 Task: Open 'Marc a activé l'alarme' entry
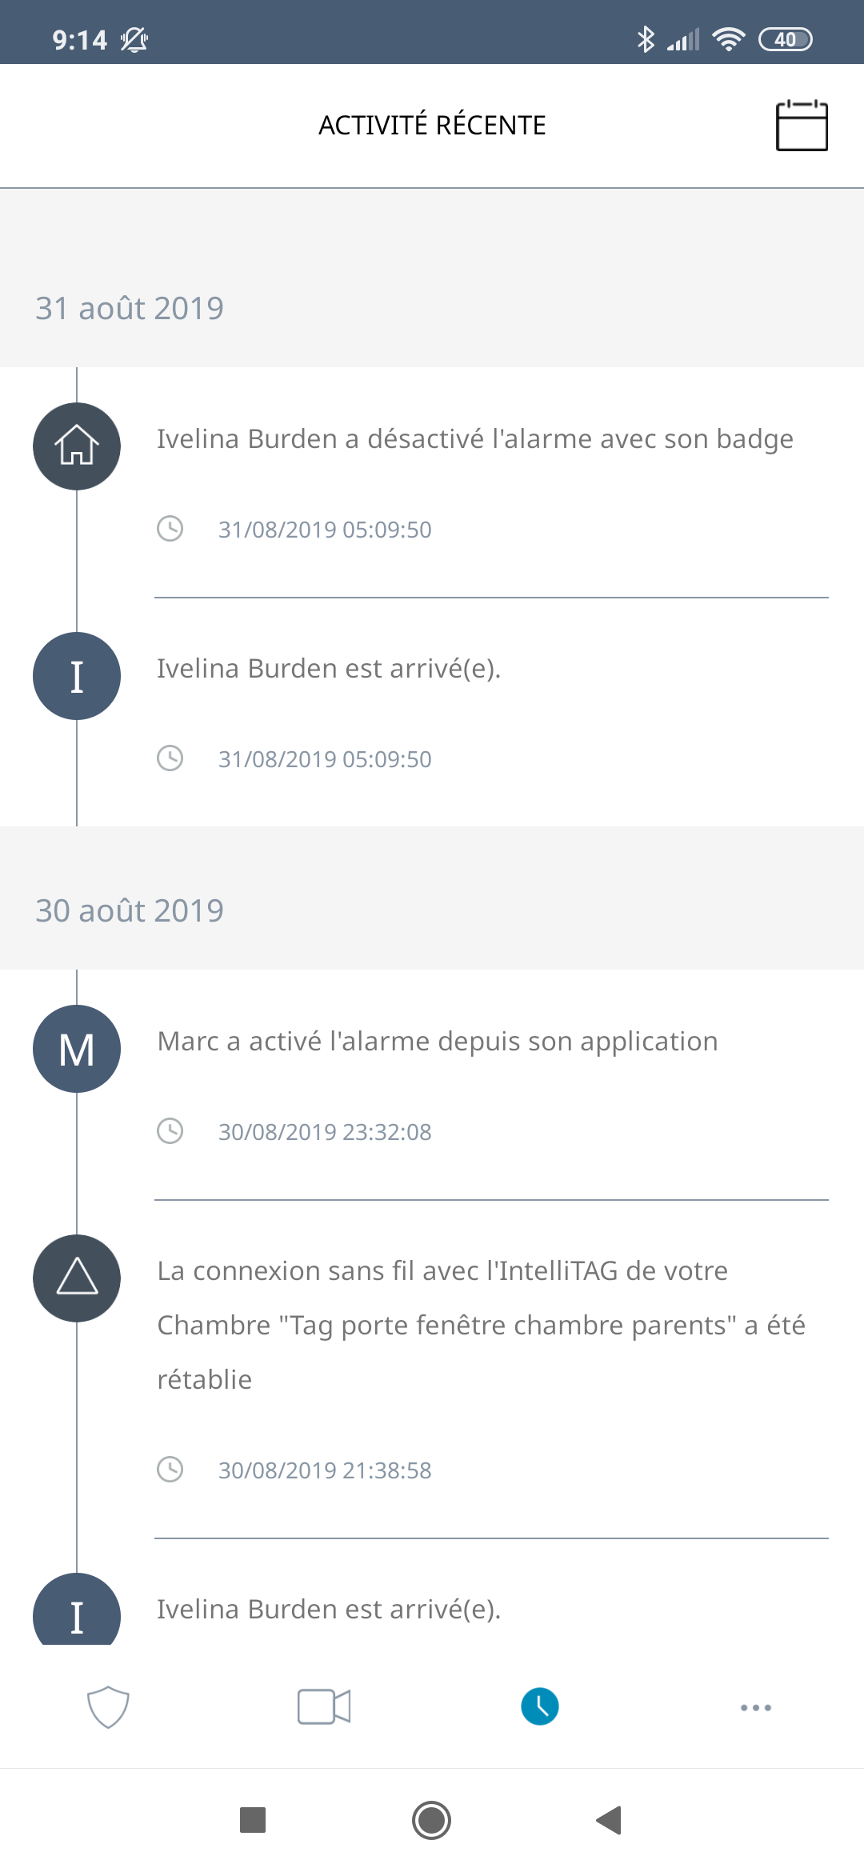tap(438, 1042)
